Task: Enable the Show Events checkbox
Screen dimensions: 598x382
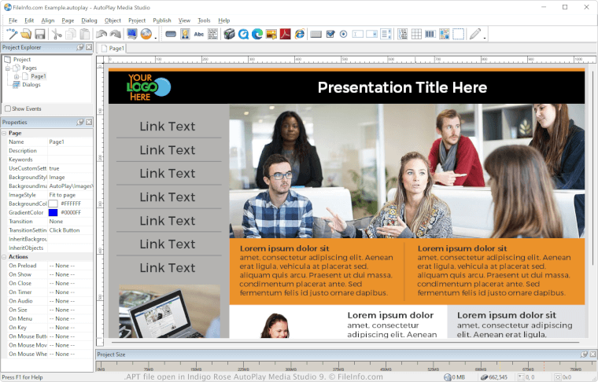Action: click(8, 108)
